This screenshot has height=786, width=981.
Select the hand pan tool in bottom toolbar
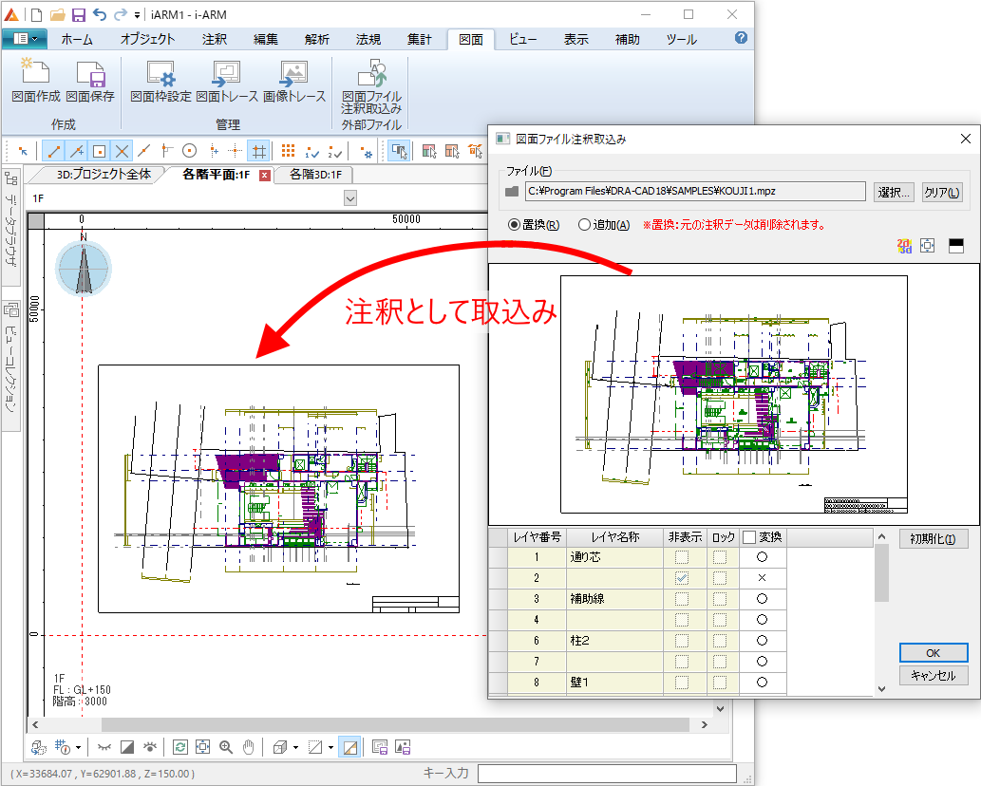[249, 746]
